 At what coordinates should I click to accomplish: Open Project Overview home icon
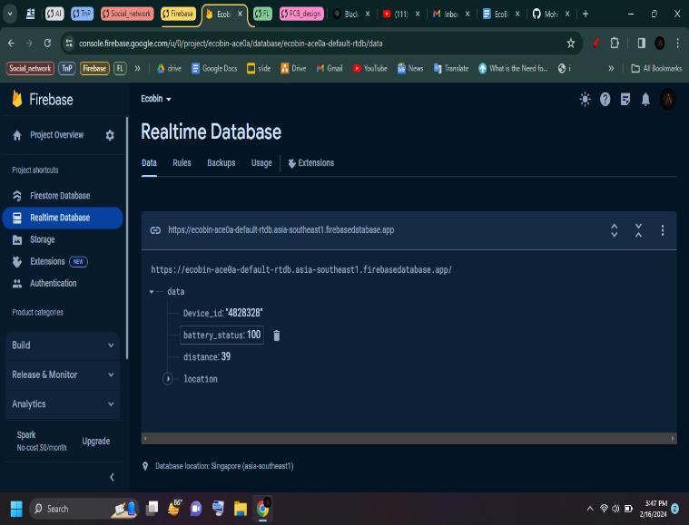coord(17,135)
